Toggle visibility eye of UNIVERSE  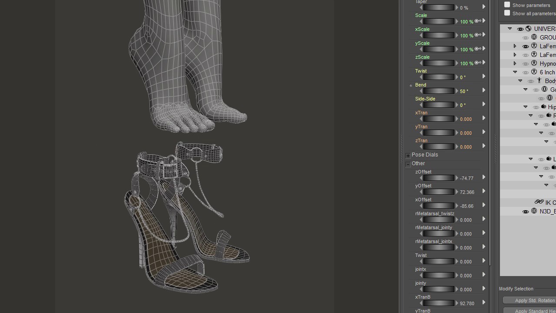coord(520,29)
